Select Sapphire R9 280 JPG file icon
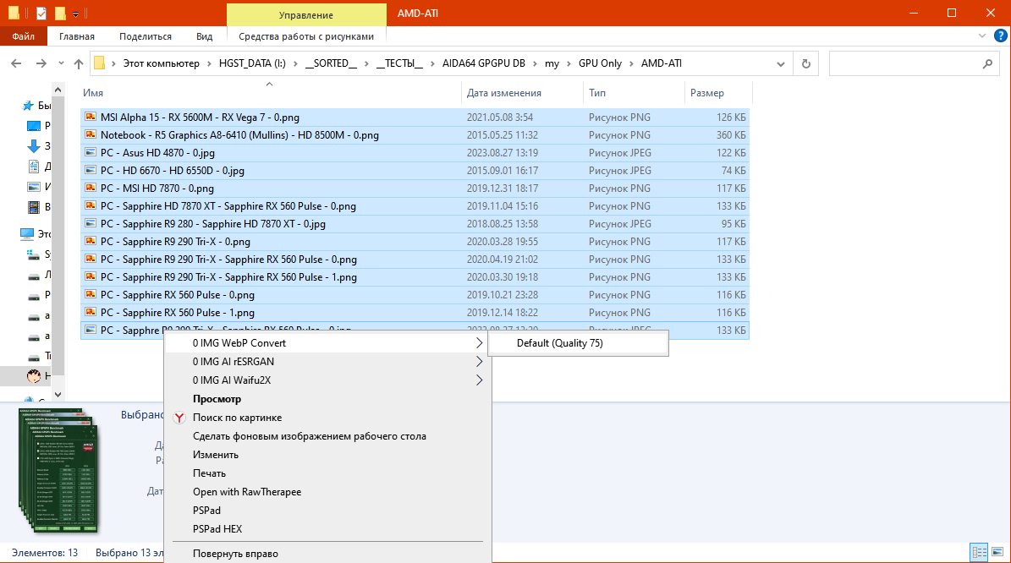 91,223
